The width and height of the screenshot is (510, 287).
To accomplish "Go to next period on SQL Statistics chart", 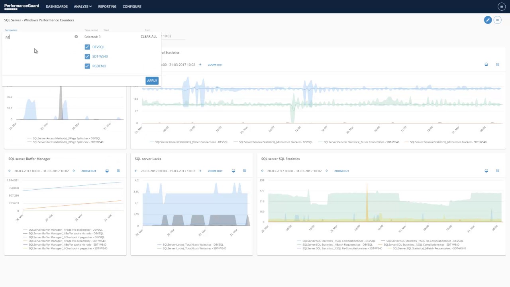I will tap(326, 171).
